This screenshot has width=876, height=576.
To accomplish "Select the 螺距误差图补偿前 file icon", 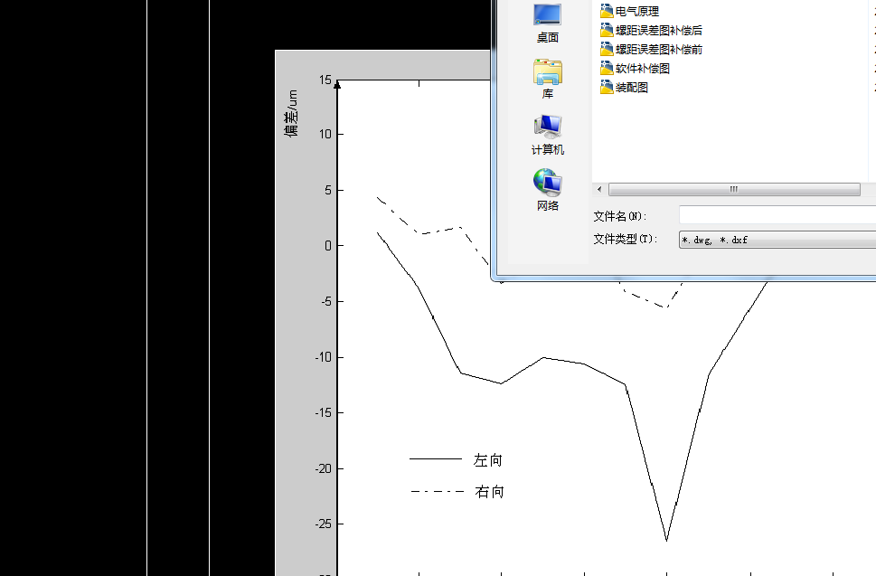I will click(x=607, y=49).
